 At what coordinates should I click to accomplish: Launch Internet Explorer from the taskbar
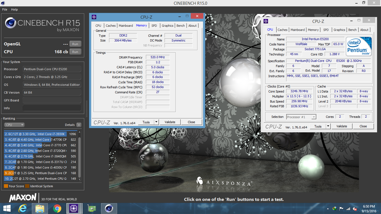(x=23, y=208)
